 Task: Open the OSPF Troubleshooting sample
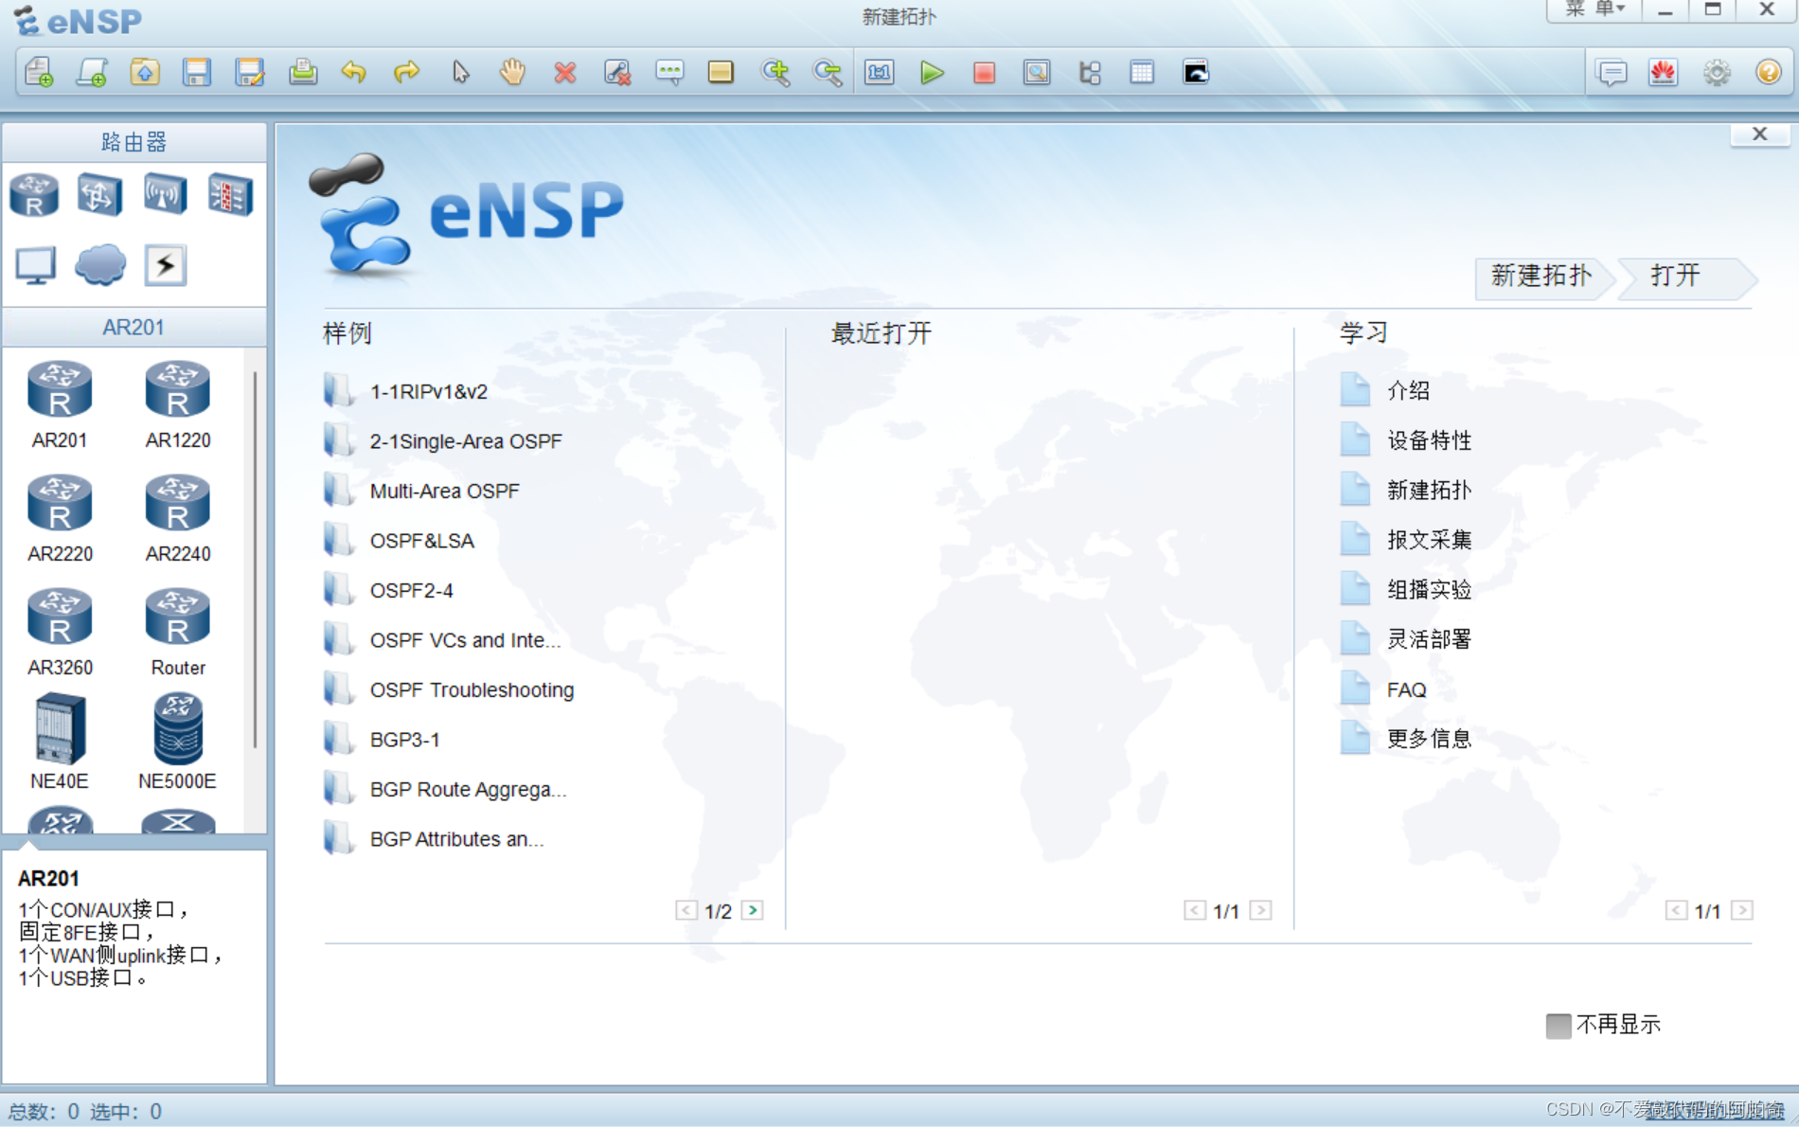coord(471,689)
